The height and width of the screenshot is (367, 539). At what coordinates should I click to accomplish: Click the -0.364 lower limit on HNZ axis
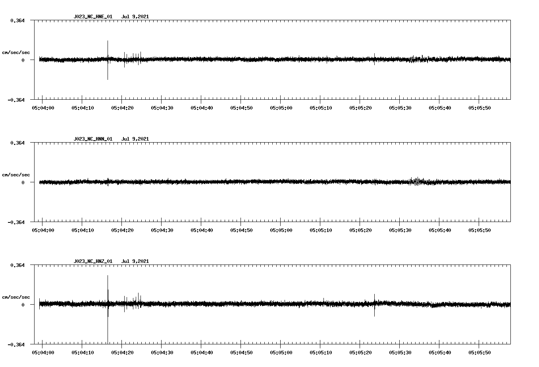[x=16, y=344]
